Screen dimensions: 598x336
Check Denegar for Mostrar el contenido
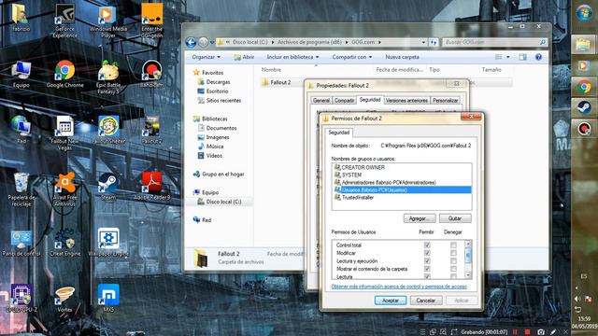(453, 269)
